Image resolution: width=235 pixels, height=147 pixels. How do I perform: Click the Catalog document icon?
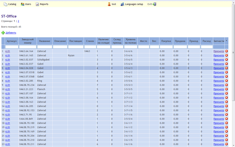(5, 4)
